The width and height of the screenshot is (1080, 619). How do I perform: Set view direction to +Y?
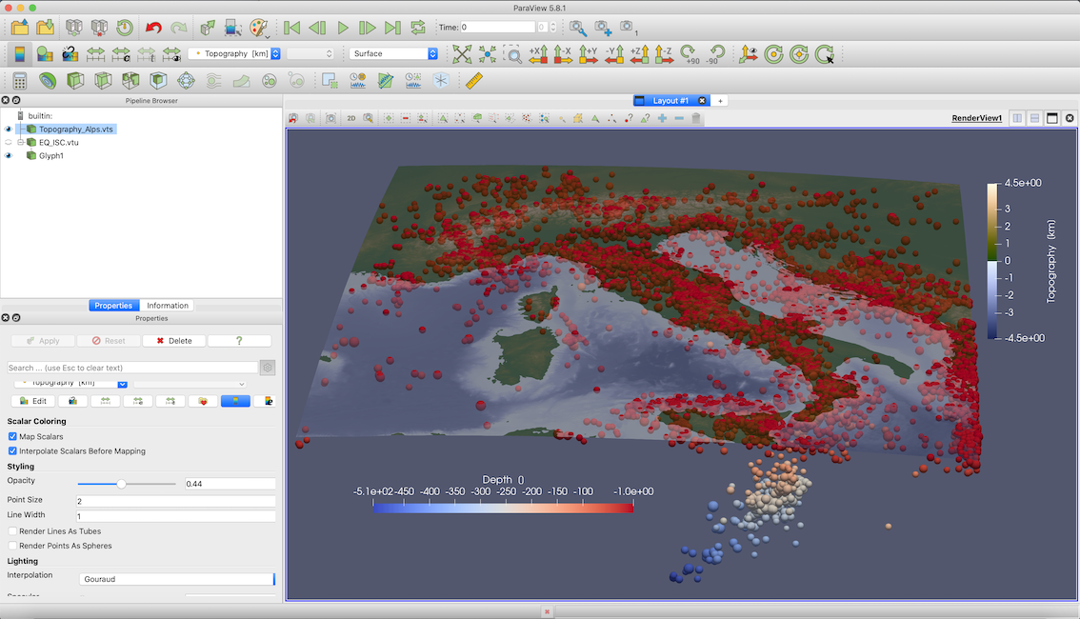click(x=589, y=53)
